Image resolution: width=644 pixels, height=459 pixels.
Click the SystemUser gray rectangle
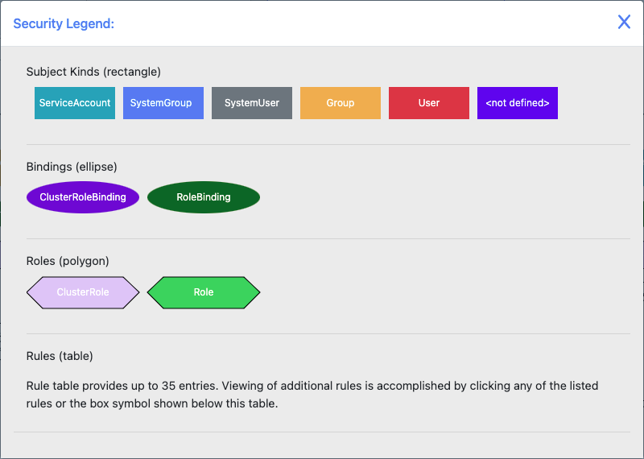tap(252, 103)
